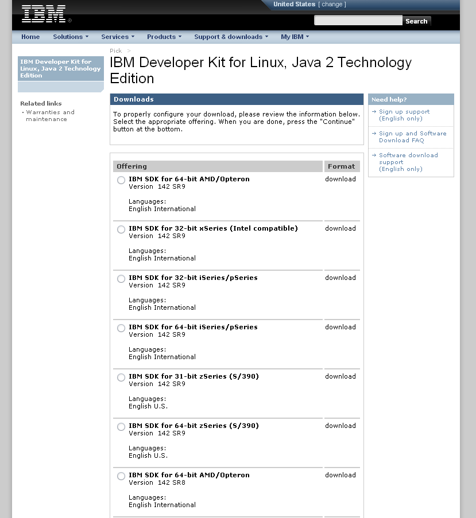Open Sign up support (English only) link
Screen dimensions: 476x518
pos(404,115)
